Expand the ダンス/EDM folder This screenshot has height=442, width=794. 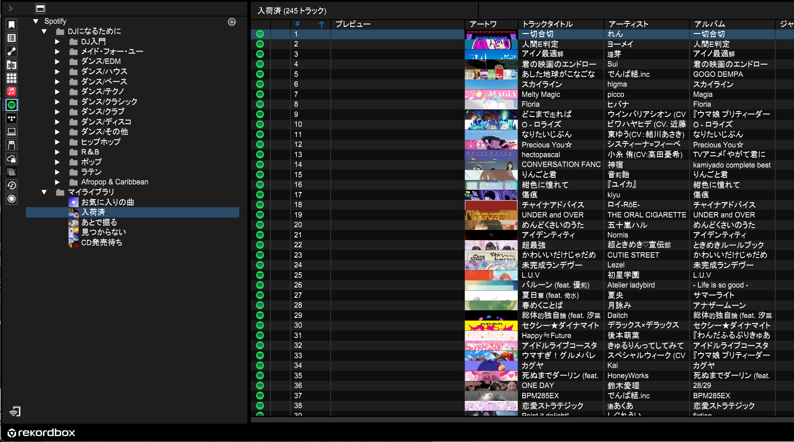57,62
